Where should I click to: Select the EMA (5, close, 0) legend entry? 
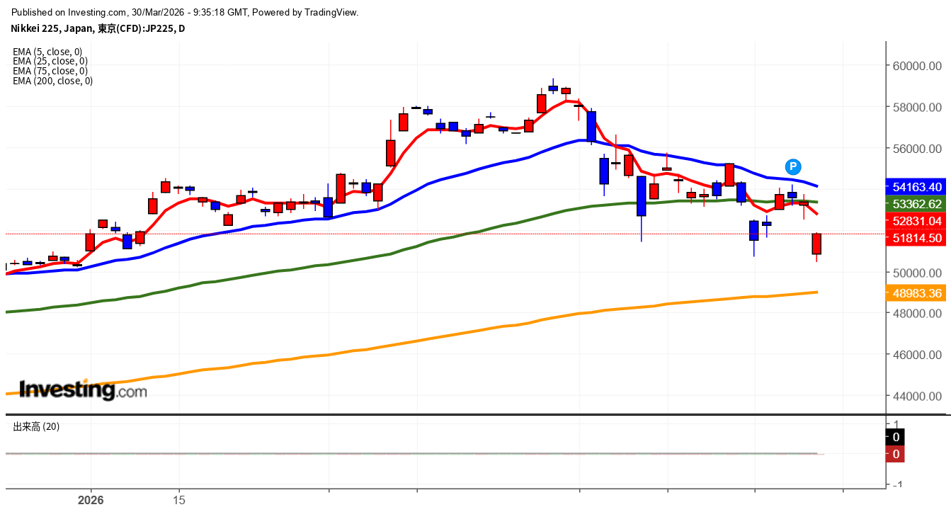(x=47, y=52)
